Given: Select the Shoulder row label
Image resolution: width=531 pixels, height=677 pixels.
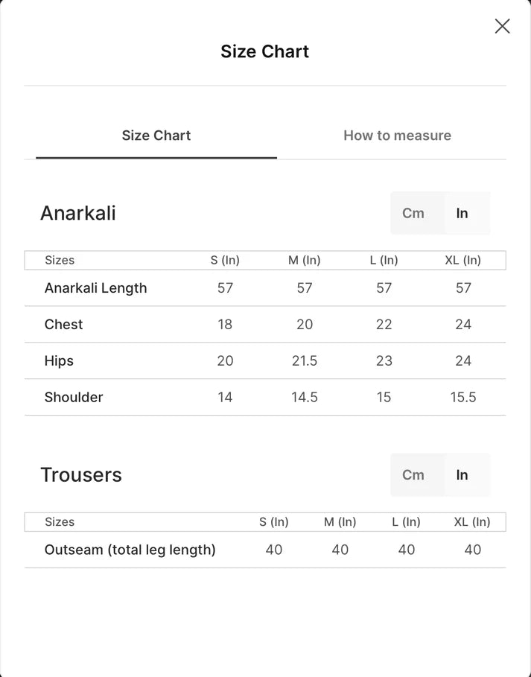Looking at the screenshot, I should (74, 397).
